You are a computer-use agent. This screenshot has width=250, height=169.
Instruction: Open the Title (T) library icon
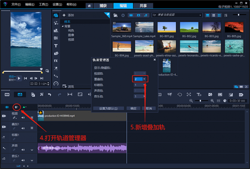56,46
